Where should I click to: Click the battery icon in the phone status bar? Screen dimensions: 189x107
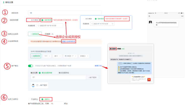(182, 13)
